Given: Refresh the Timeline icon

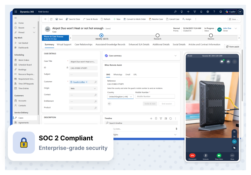Looking at the screenshot, I should [x=171, y=118].
